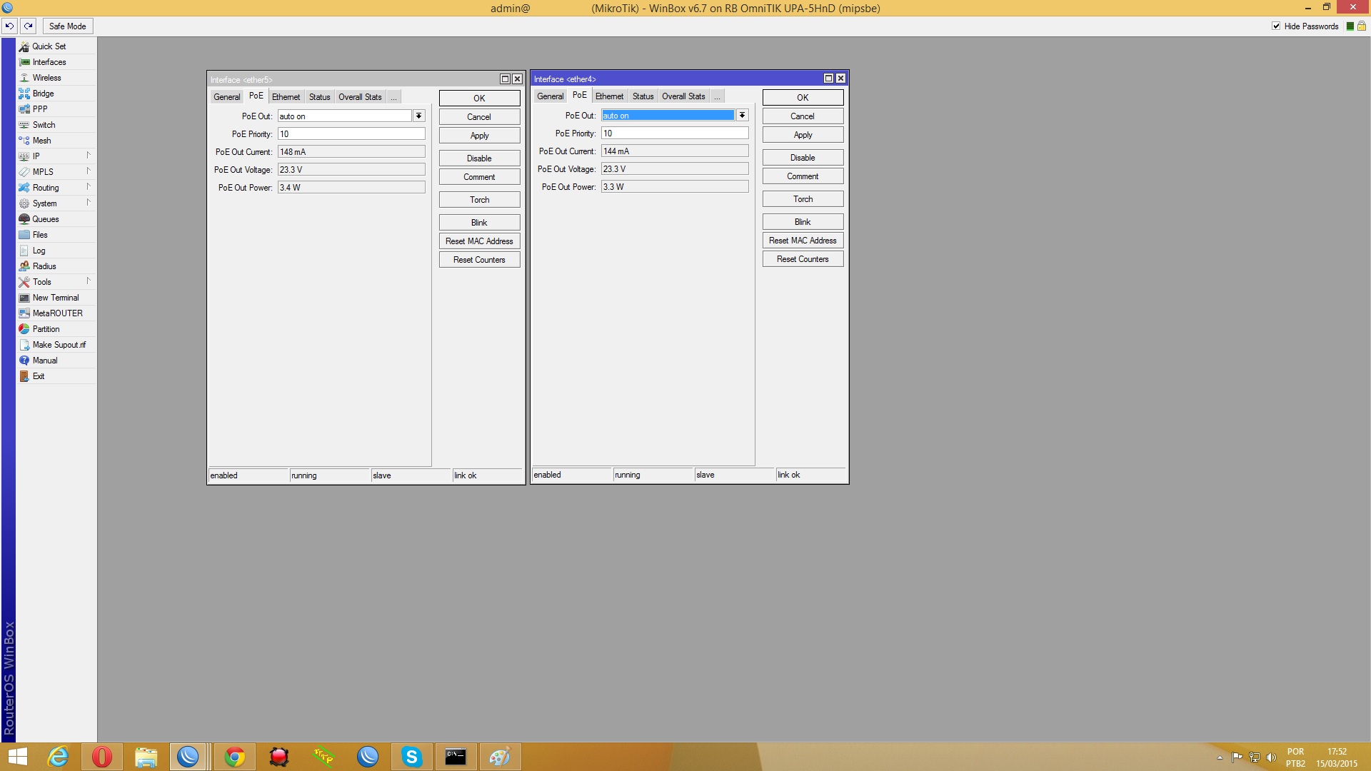Toggle Hide Passwords checkbox

pyautogui.click(x=1276, y=26)
